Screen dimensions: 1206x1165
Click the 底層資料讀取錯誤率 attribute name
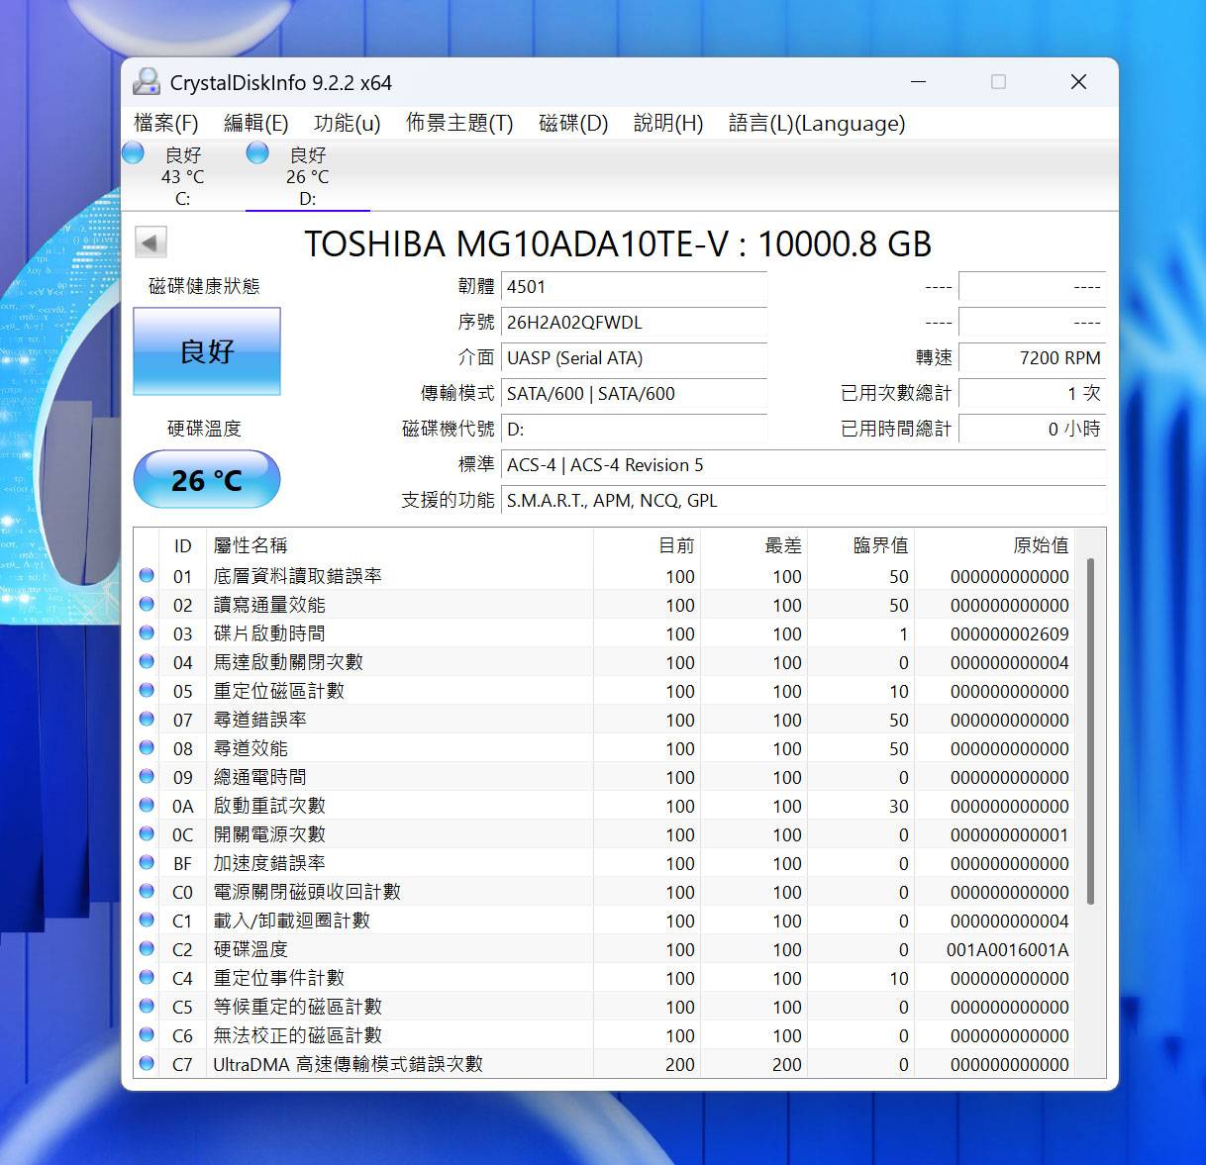(x=297, y=576)
